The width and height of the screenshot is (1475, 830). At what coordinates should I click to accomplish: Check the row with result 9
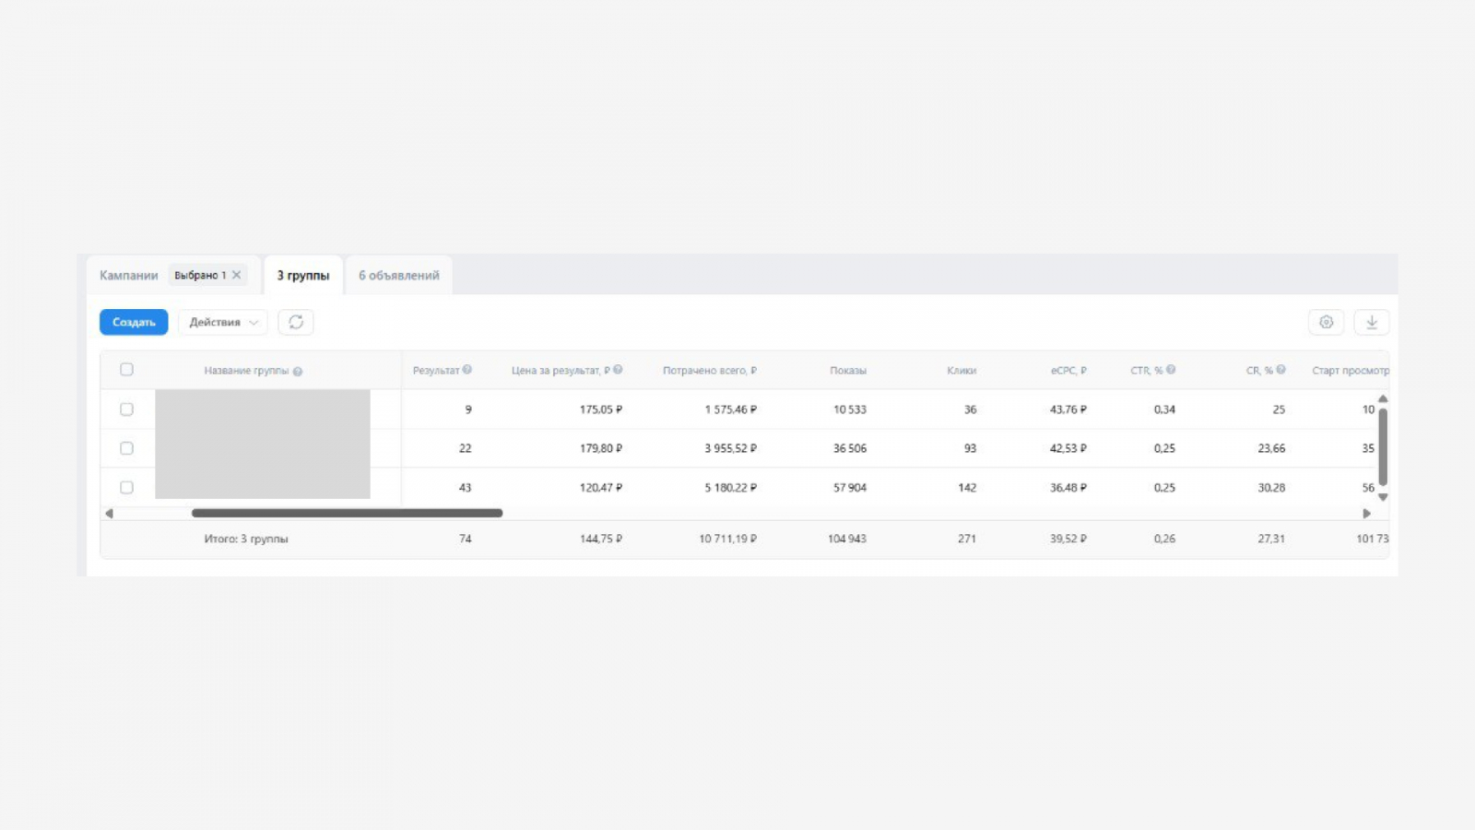coord(126,409)
